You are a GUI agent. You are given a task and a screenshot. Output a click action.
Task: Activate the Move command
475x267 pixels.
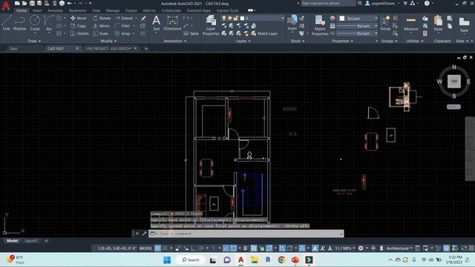(79, 18)
